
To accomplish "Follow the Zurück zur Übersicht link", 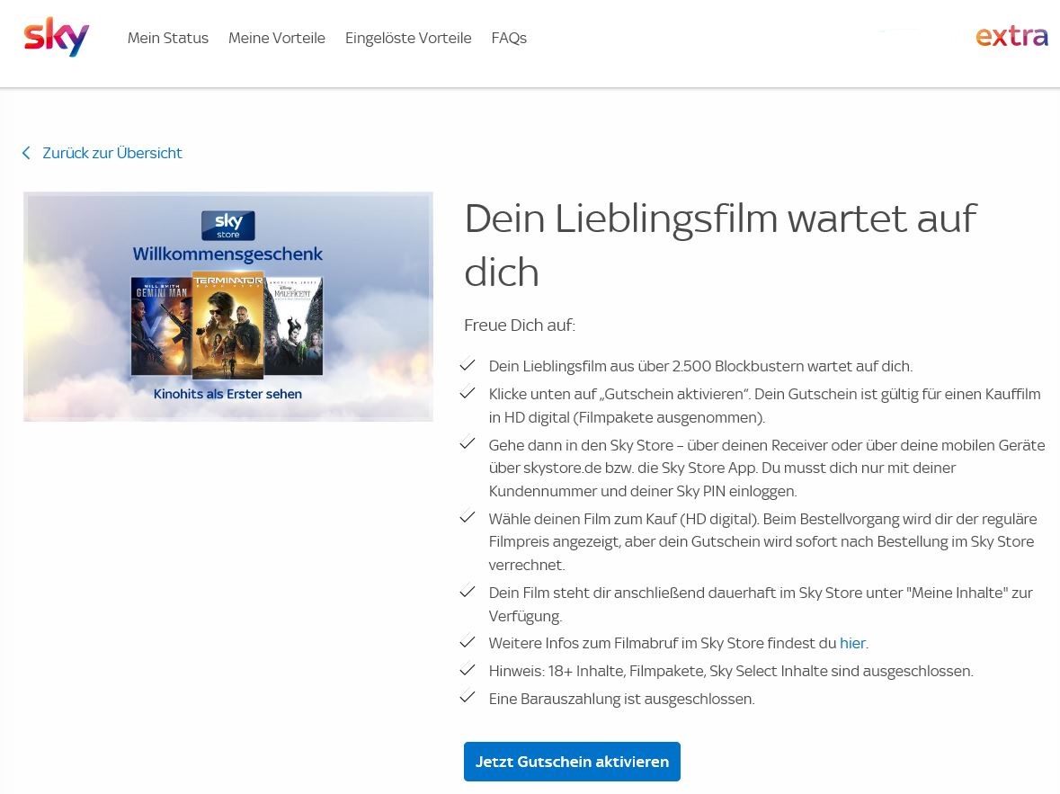I will coord(112,153).
